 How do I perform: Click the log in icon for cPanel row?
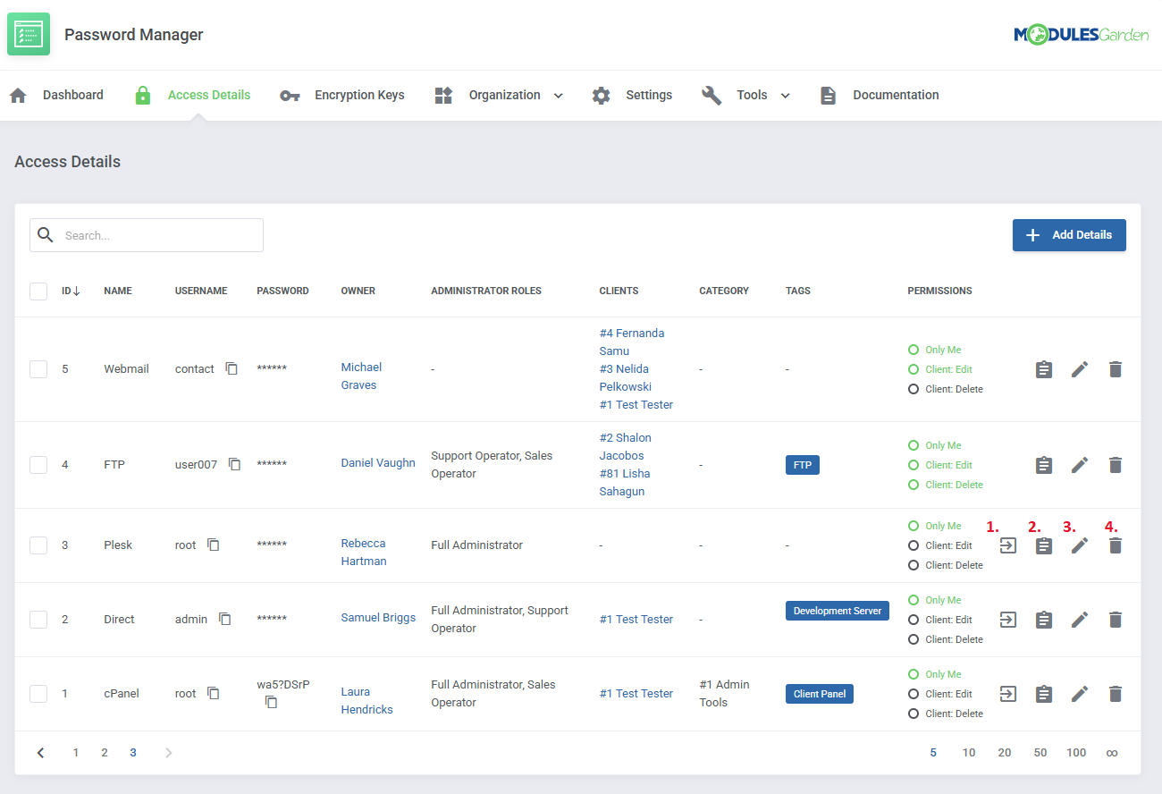[1008, 693]
